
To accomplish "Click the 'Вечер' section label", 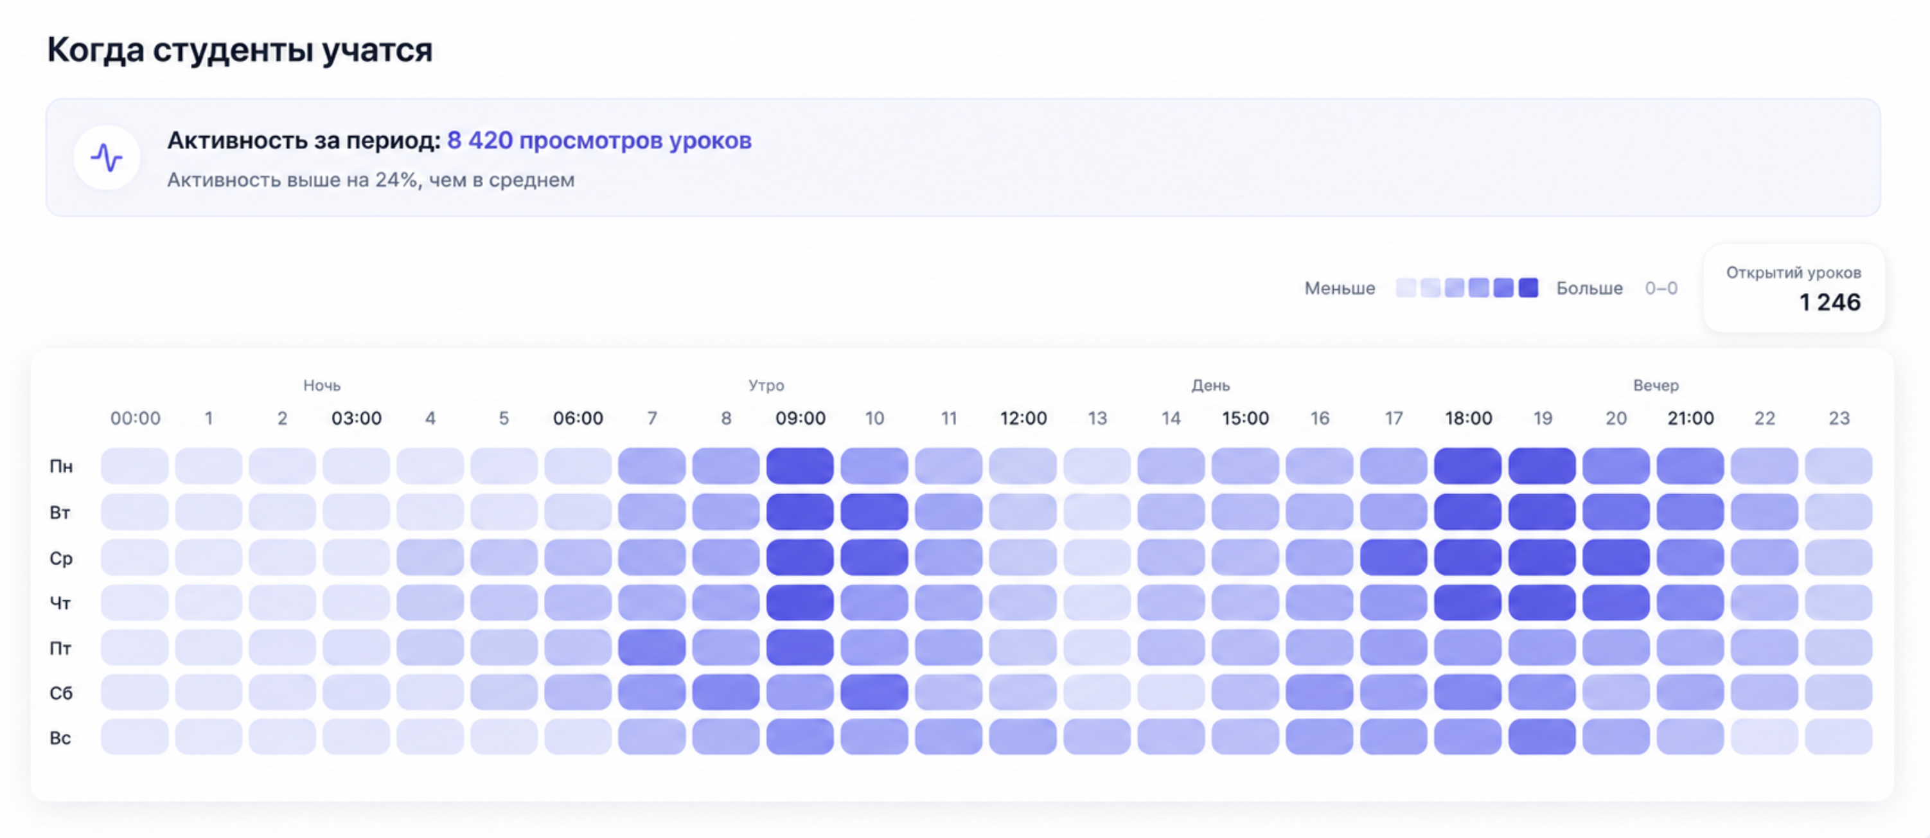I will [x=1656, y=386].
